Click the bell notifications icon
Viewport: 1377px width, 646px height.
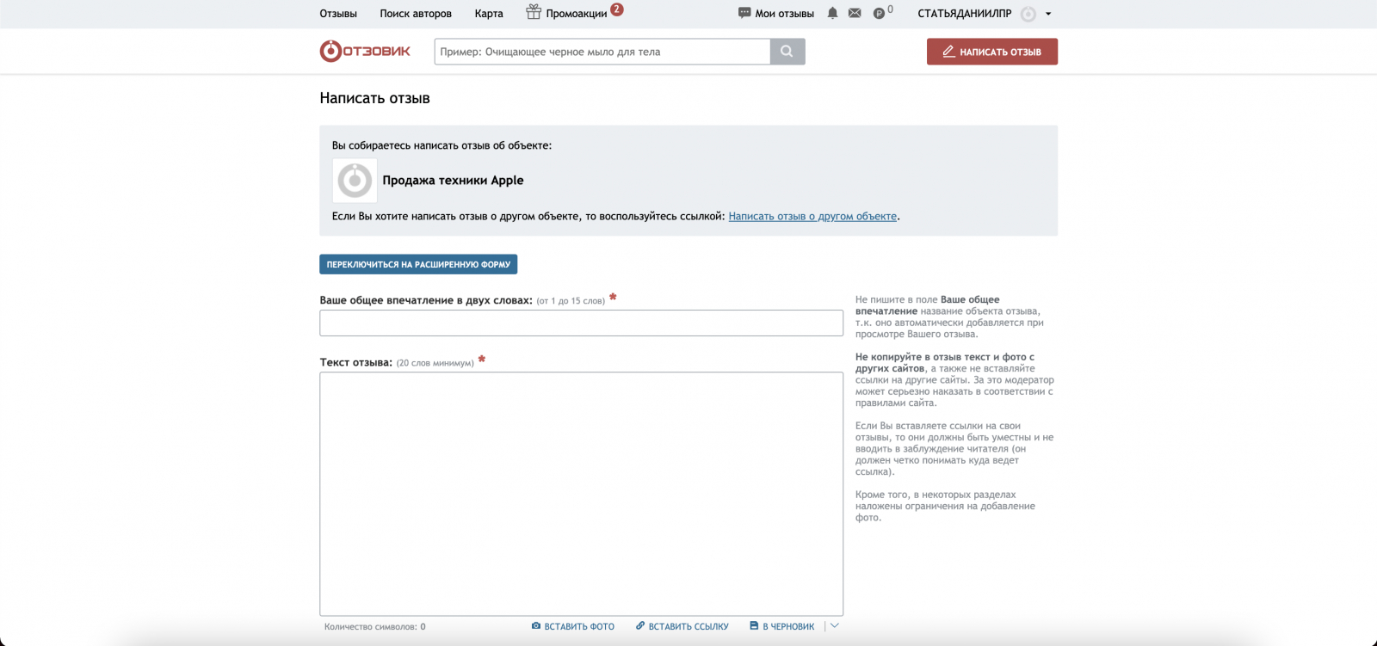point(832,13)
